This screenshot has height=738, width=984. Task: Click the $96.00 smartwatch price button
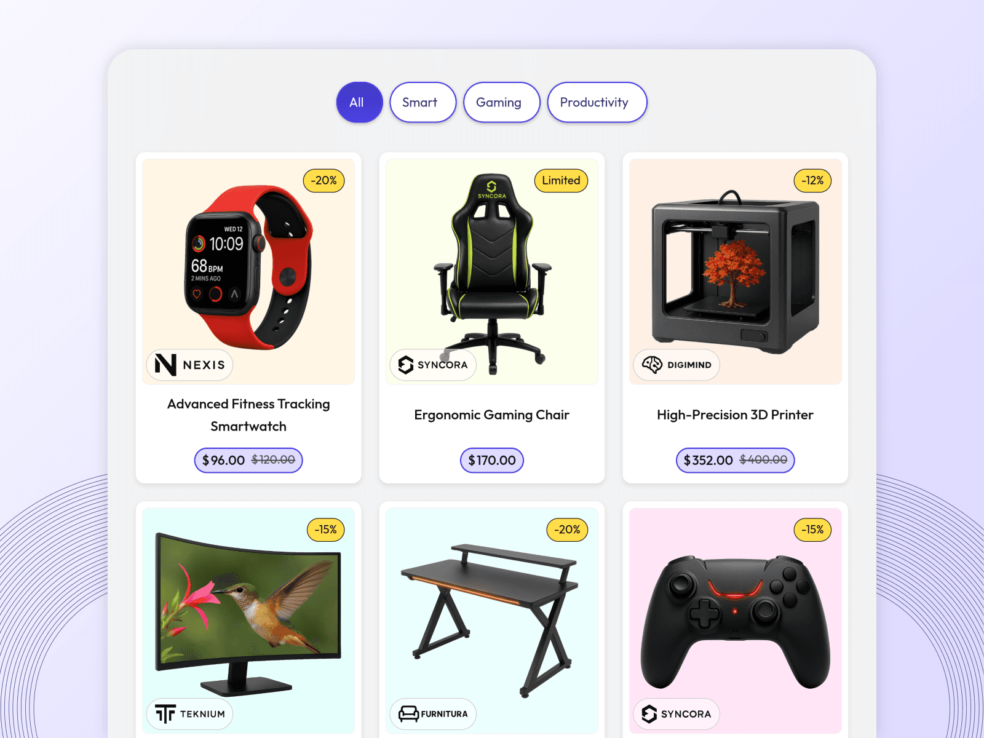(x=248, y=460)
